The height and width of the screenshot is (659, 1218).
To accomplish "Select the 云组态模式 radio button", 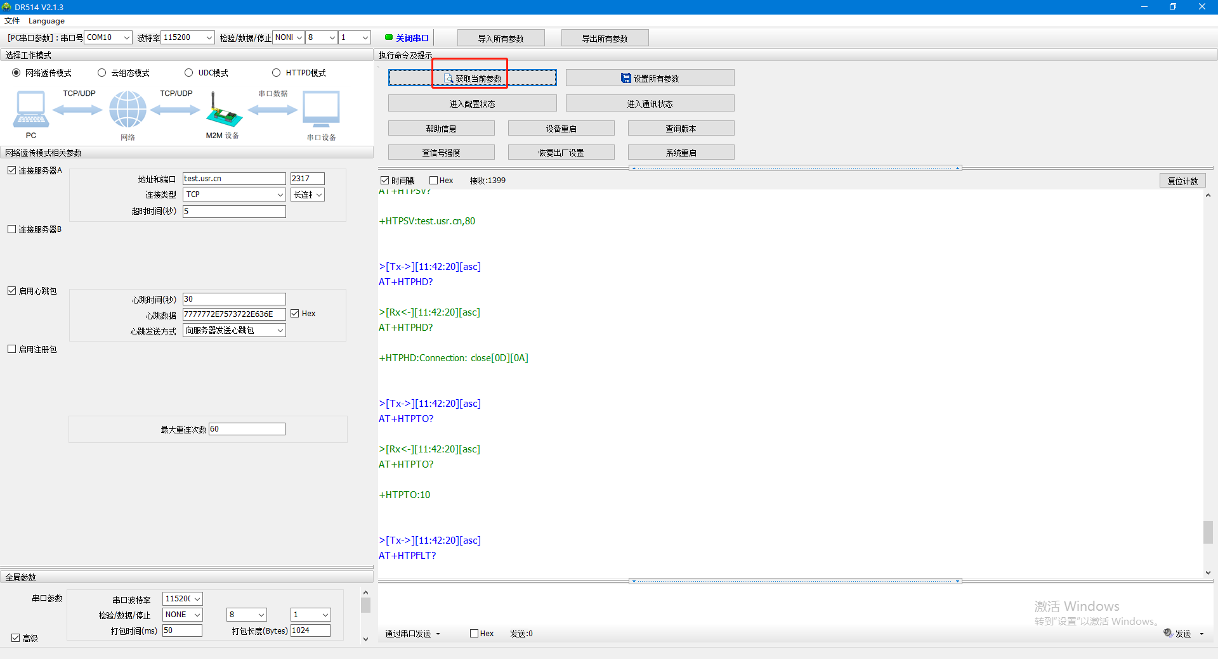I will click(101, 73).
